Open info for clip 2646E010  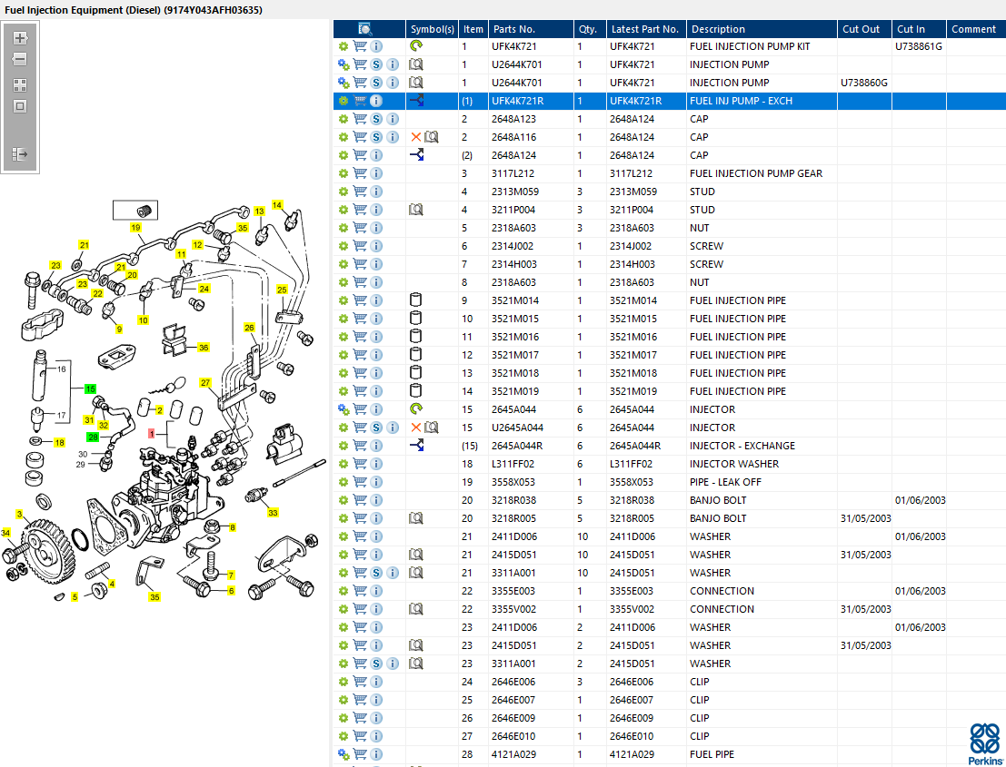point(376,736)
